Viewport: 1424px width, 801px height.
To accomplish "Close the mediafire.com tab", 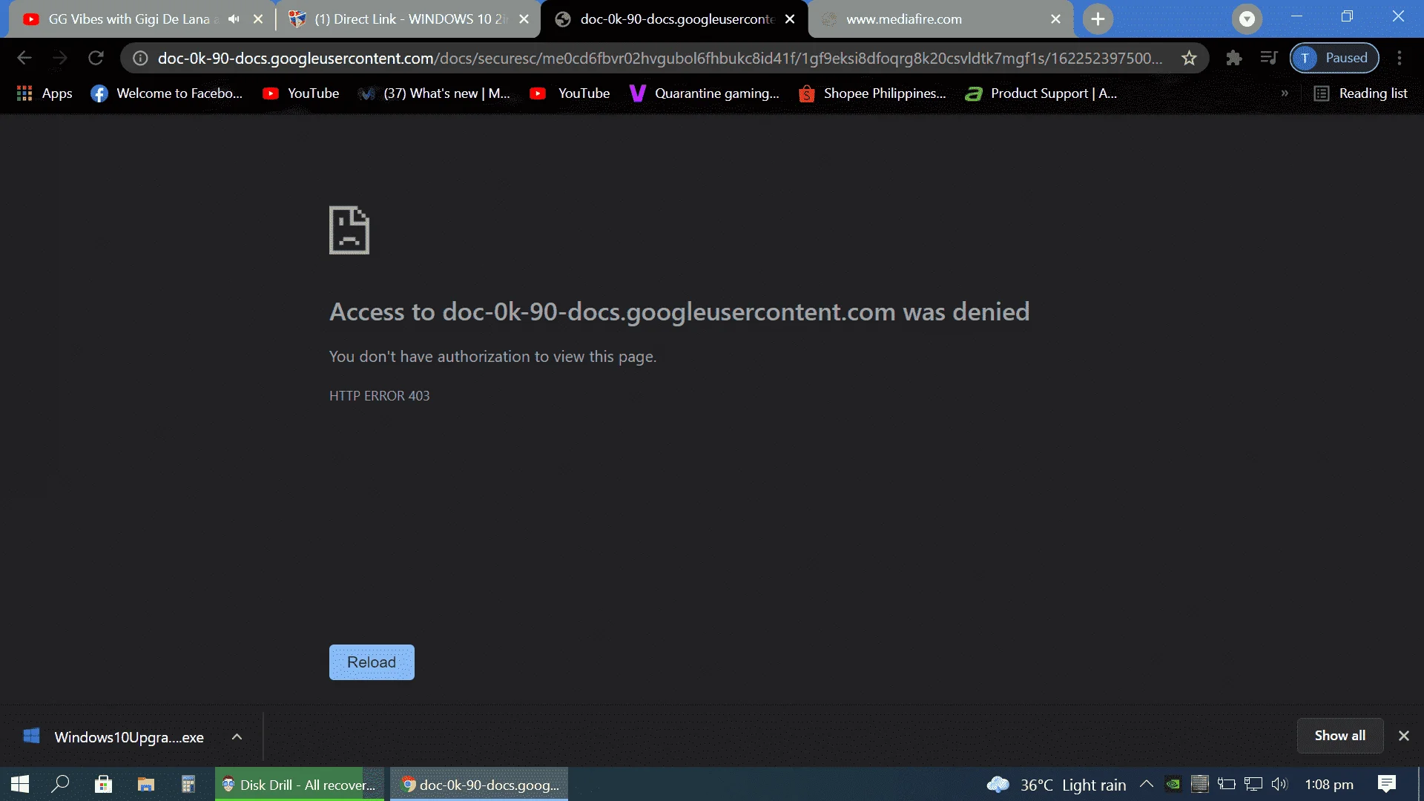I will tap(1055, 19).
